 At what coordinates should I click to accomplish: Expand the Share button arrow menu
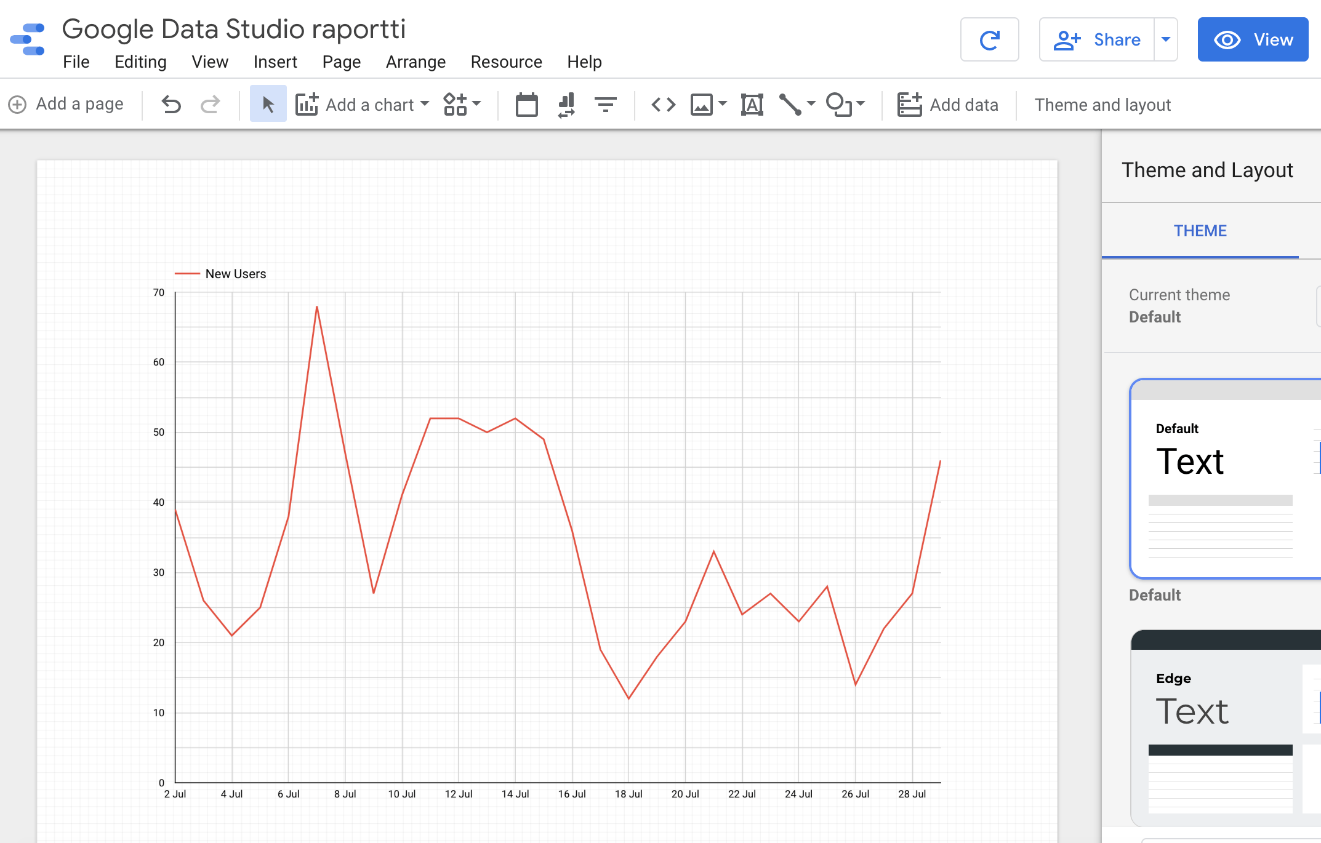tap(1166, 39)
